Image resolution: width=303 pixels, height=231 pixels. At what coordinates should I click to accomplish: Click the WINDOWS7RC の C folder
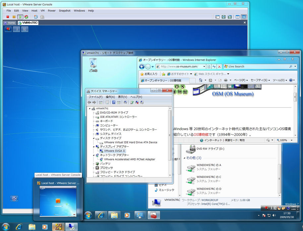(204, 179)
